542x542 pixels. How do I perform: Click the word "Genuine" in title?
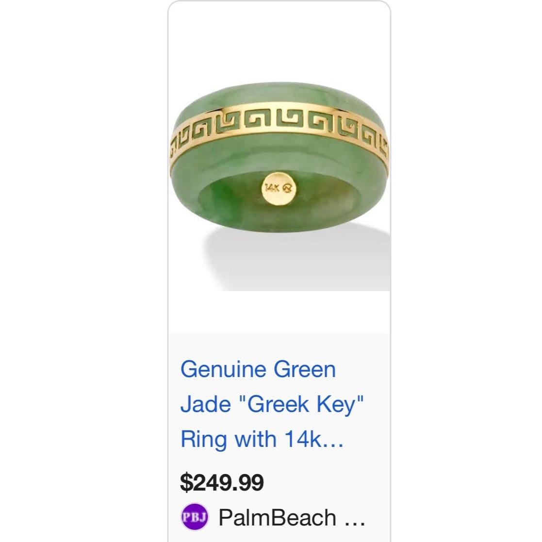[x=223, y=369]
